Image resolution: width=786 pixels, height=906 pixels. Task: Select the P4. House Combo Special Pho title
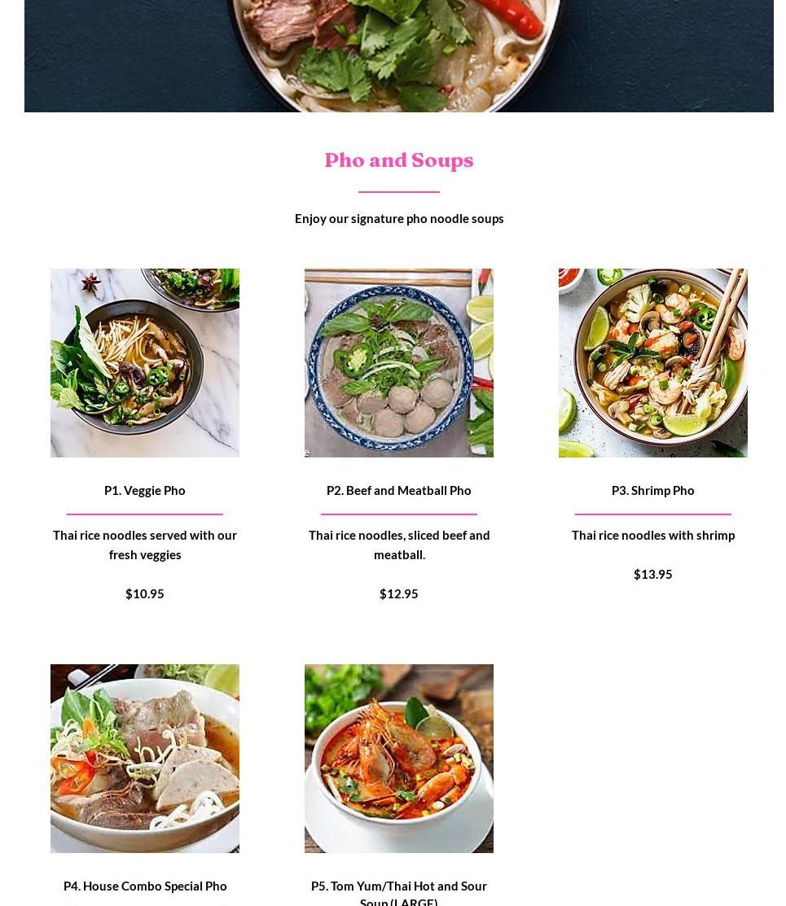[145, 886]
